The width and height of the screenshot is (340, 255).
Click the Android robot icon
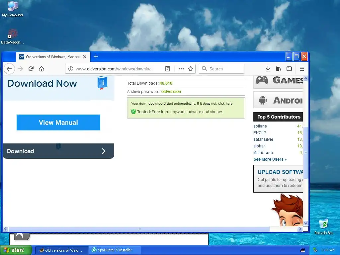point(263,100)
